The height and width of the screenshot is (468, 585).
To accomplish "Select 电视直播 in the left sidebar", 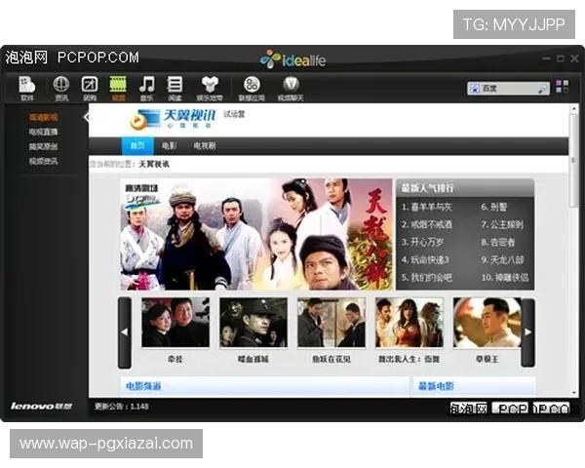I will coord(43,131).
